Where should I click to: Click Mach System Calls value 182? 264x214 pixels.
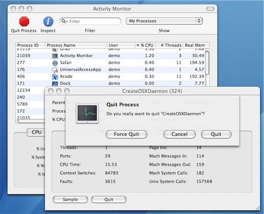pos(200,173)
